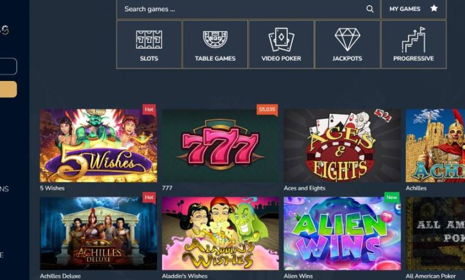Launch the 777 game thumbnail
Screen dimensions: 465x280
tap(221, 145)
